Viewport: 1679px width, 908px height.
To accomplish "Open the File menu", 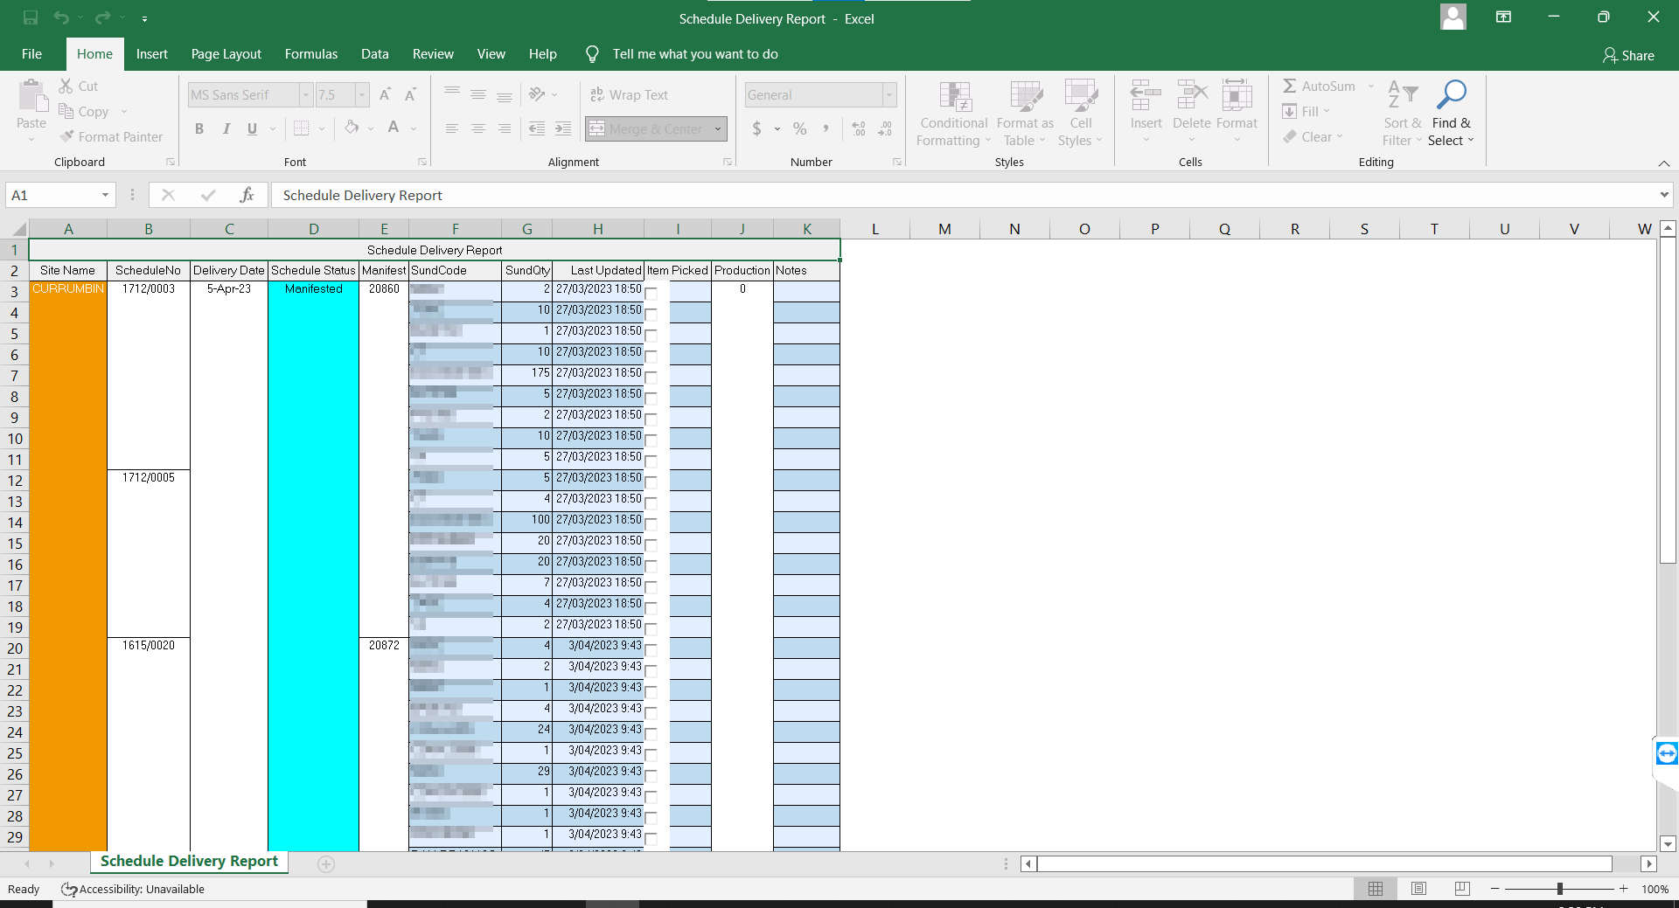I will click(31, 54).
